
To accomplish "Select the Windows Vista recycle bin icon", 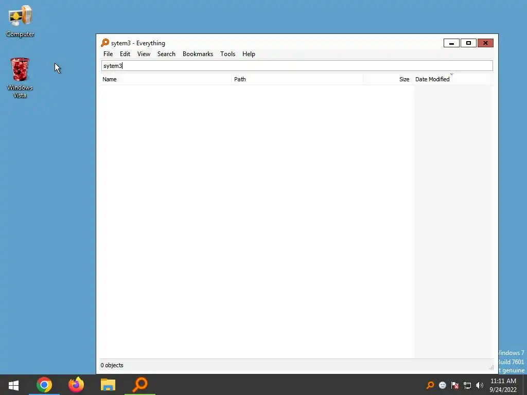I will tap(20, 78).
